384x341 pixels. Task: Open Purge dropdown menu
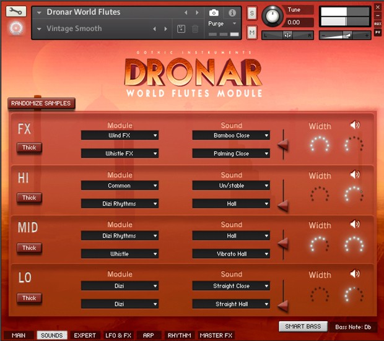point(222,24)
